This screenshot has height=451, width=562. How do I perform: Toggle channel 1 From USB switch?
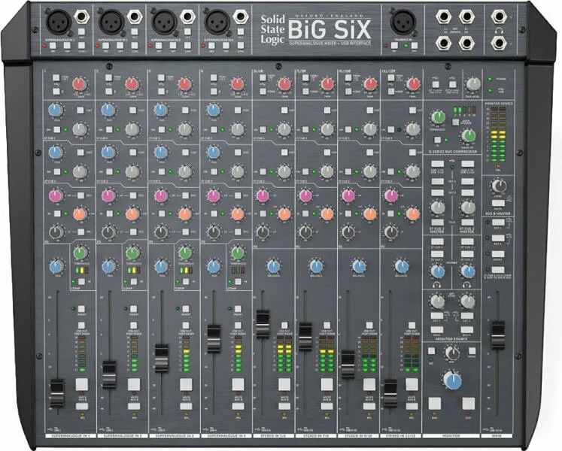(56, 77)
